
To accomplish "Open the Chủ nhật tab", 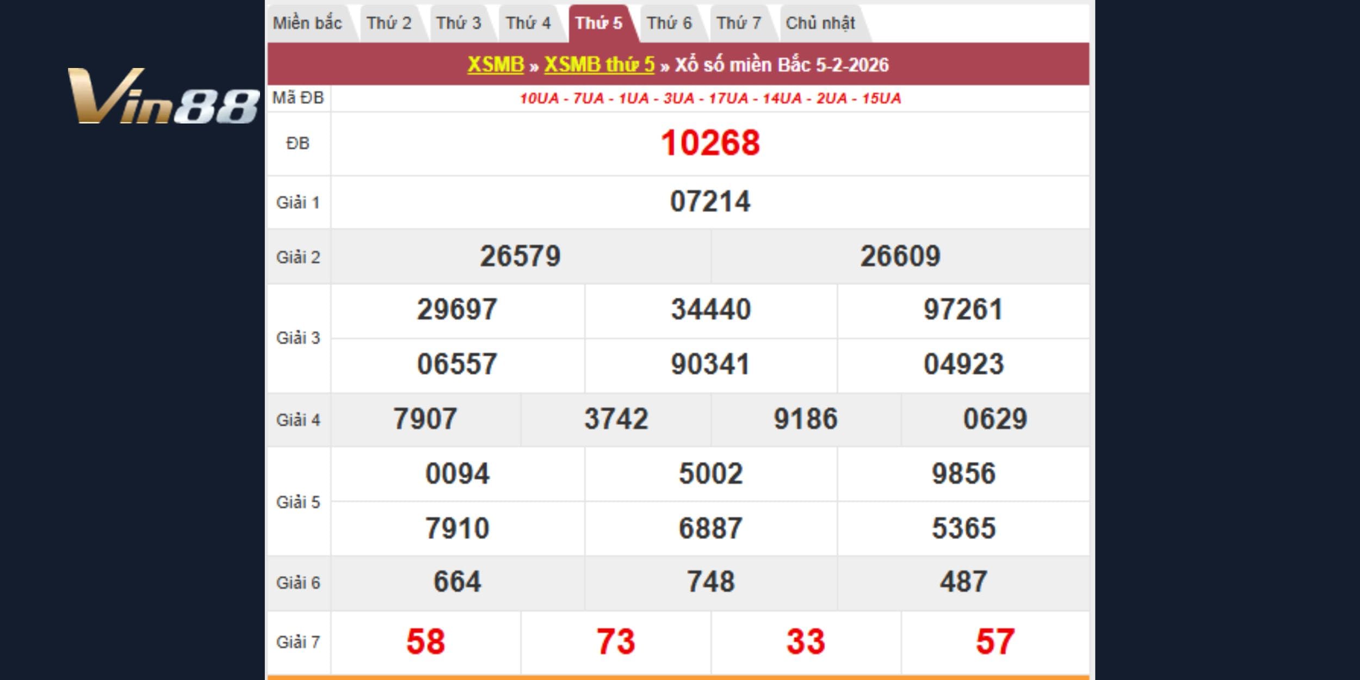I will 820,23.
